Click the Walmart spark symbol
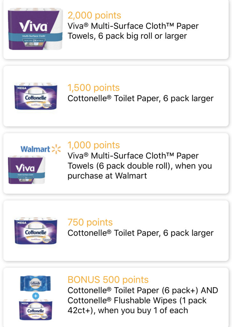The height and width of the screenshot is (327, 232). click(56, 149)
